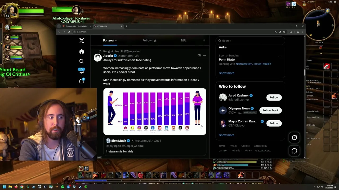Open floating Messages button

tap(294, 151)
